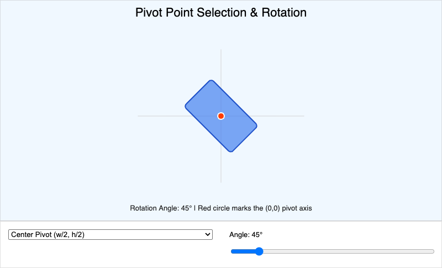The height and width of the screenshot is (268, 442).
Task: Click the blue rectangle's bottom corner
Action: (231, 151)
